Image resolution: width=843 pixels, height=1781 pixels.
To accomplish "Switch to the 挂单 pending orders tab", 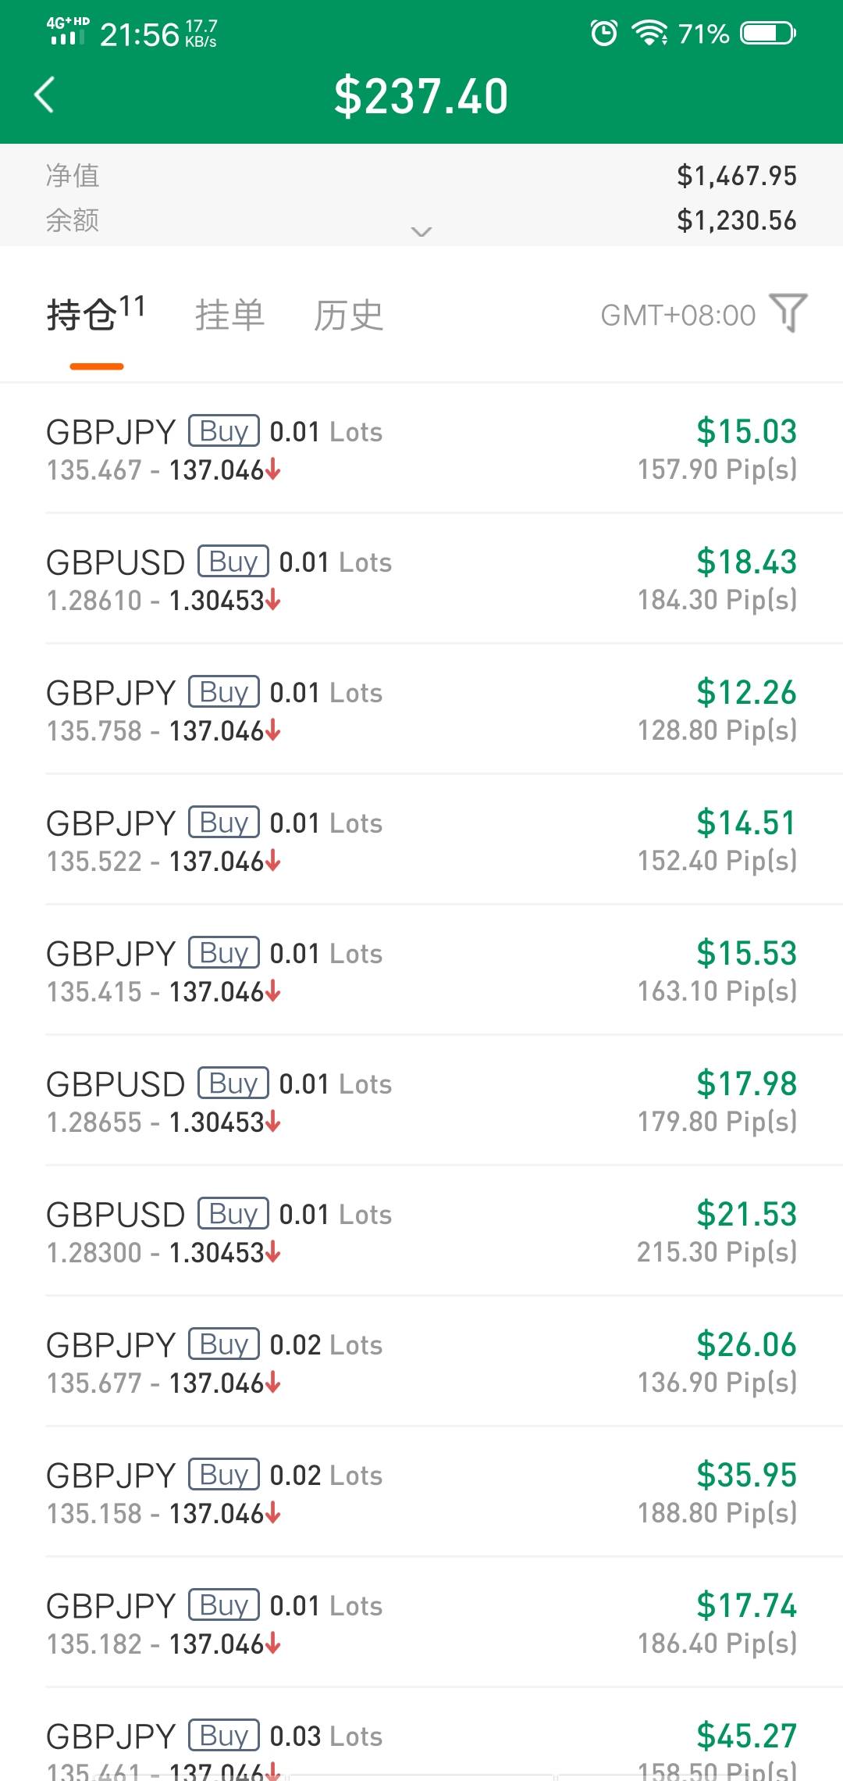I will point(229,316).
